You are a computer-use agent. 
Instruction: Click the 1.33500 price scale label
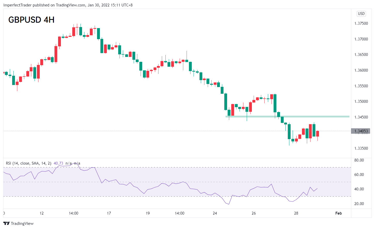click(x=361, y=148)
